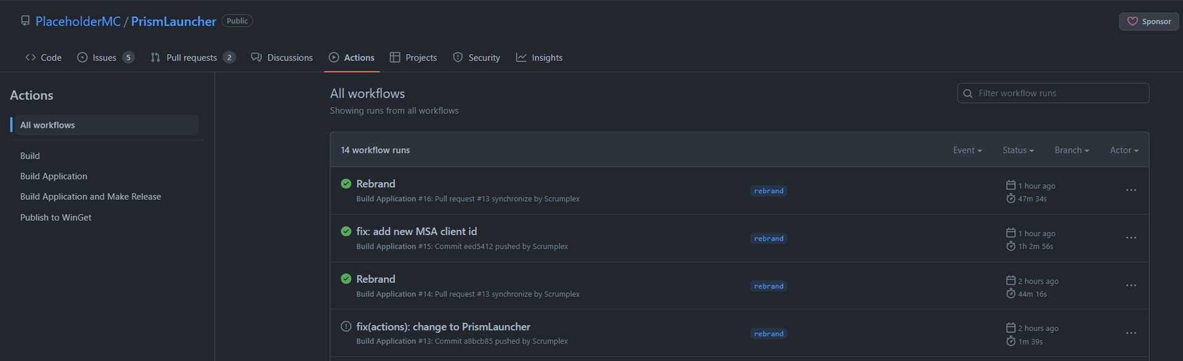Click the repository icon beside PlaceholderMC
This screenshot has height=361, width=1183.
point(25,21)
